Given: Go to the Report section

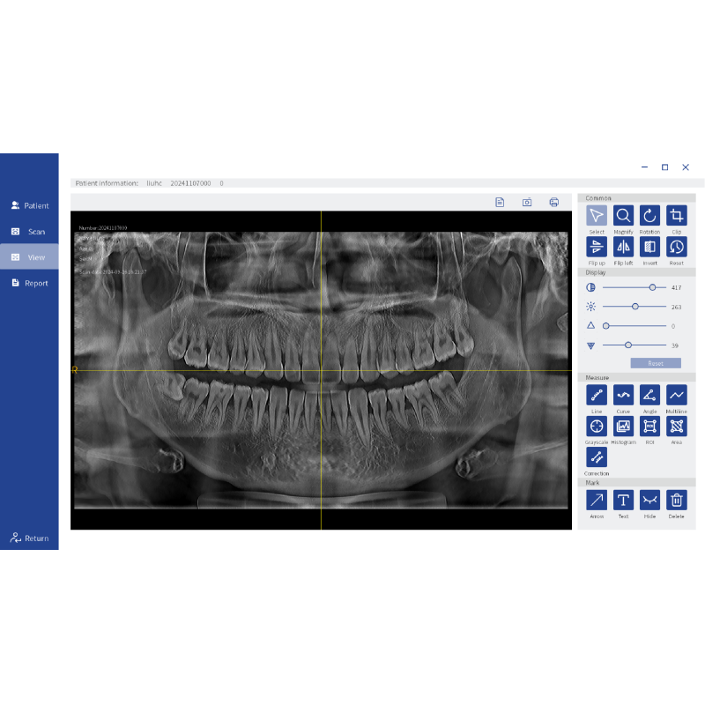Looking at the screenshot, I should 29,283.
